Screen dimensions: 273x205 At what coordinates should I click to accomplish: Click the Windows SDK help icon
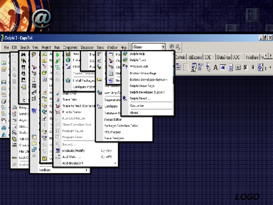(x=125, y=66)
